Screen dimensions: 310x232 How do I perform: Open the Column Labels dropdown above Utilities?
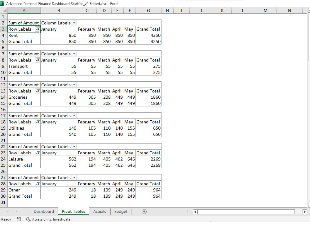pos(74,115)
